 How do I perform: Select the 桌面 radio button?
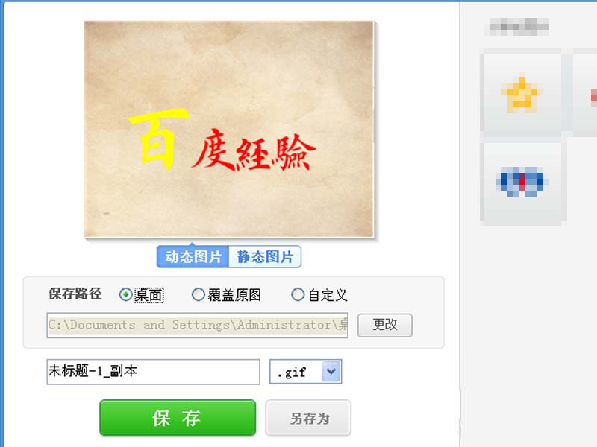click(x=125, y=294)
